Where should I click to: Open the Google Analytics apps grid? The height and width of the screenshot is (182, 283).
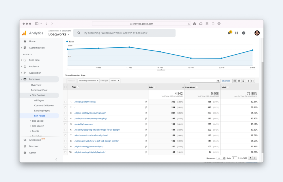237,33
